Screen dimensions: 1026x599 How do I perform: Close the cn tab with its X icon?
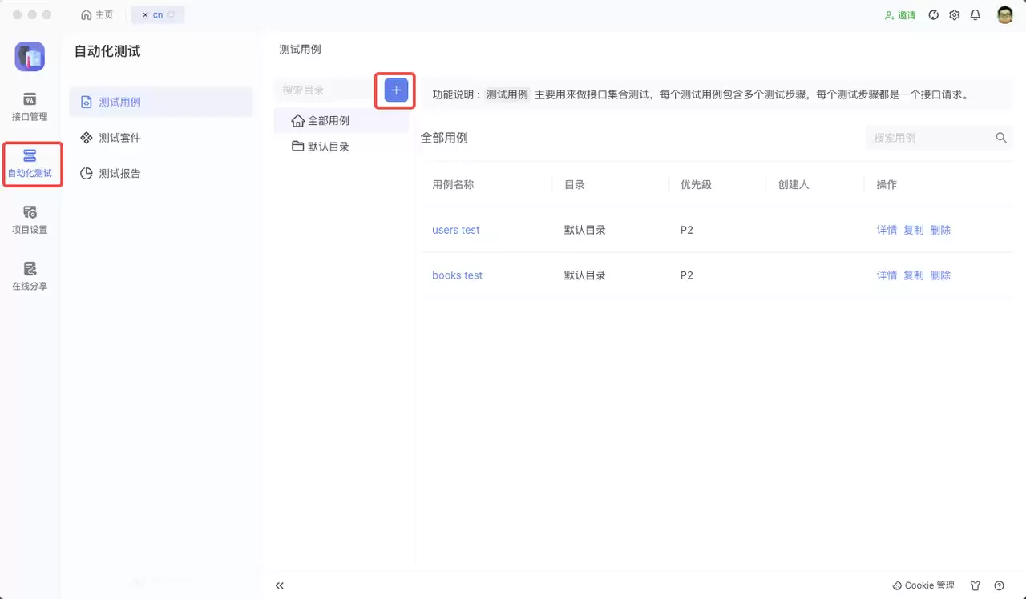click(145, 15)
